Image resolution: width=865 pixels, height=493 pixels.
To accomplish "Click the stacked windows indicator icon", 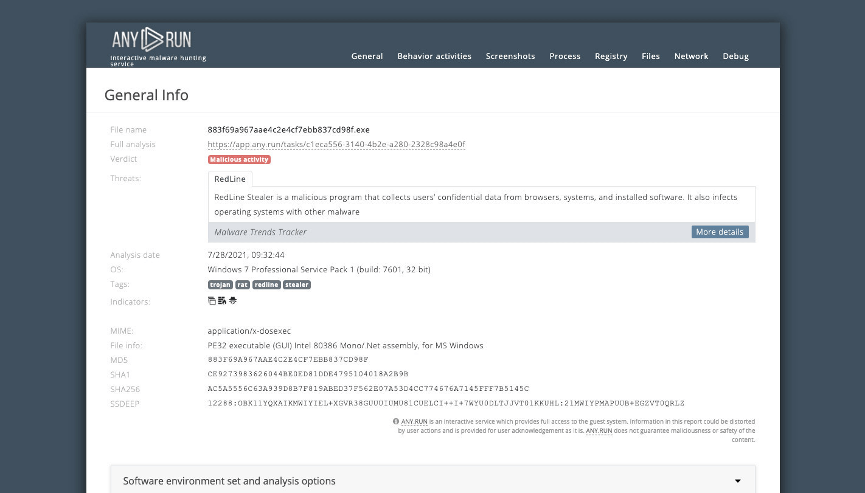I will point(212,301).
